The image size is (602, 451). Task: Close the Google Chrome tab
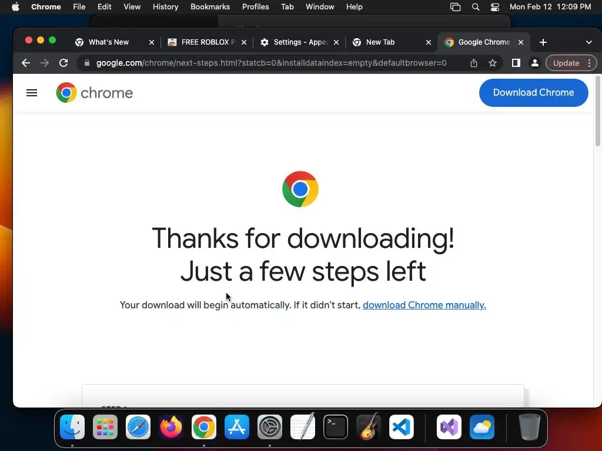pyautogui.click(x=521, y=42)
